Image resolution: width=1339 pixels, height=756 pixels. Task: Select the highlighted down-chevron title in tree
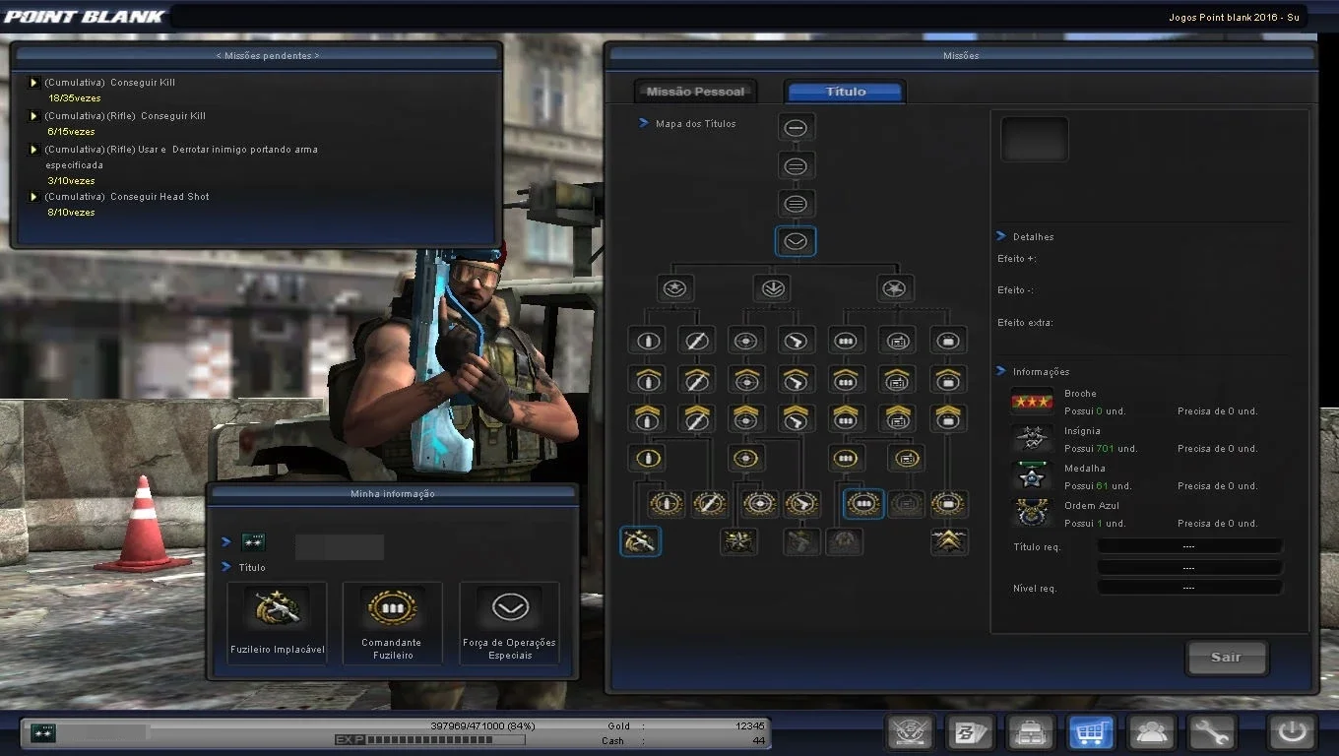(796, 241)
